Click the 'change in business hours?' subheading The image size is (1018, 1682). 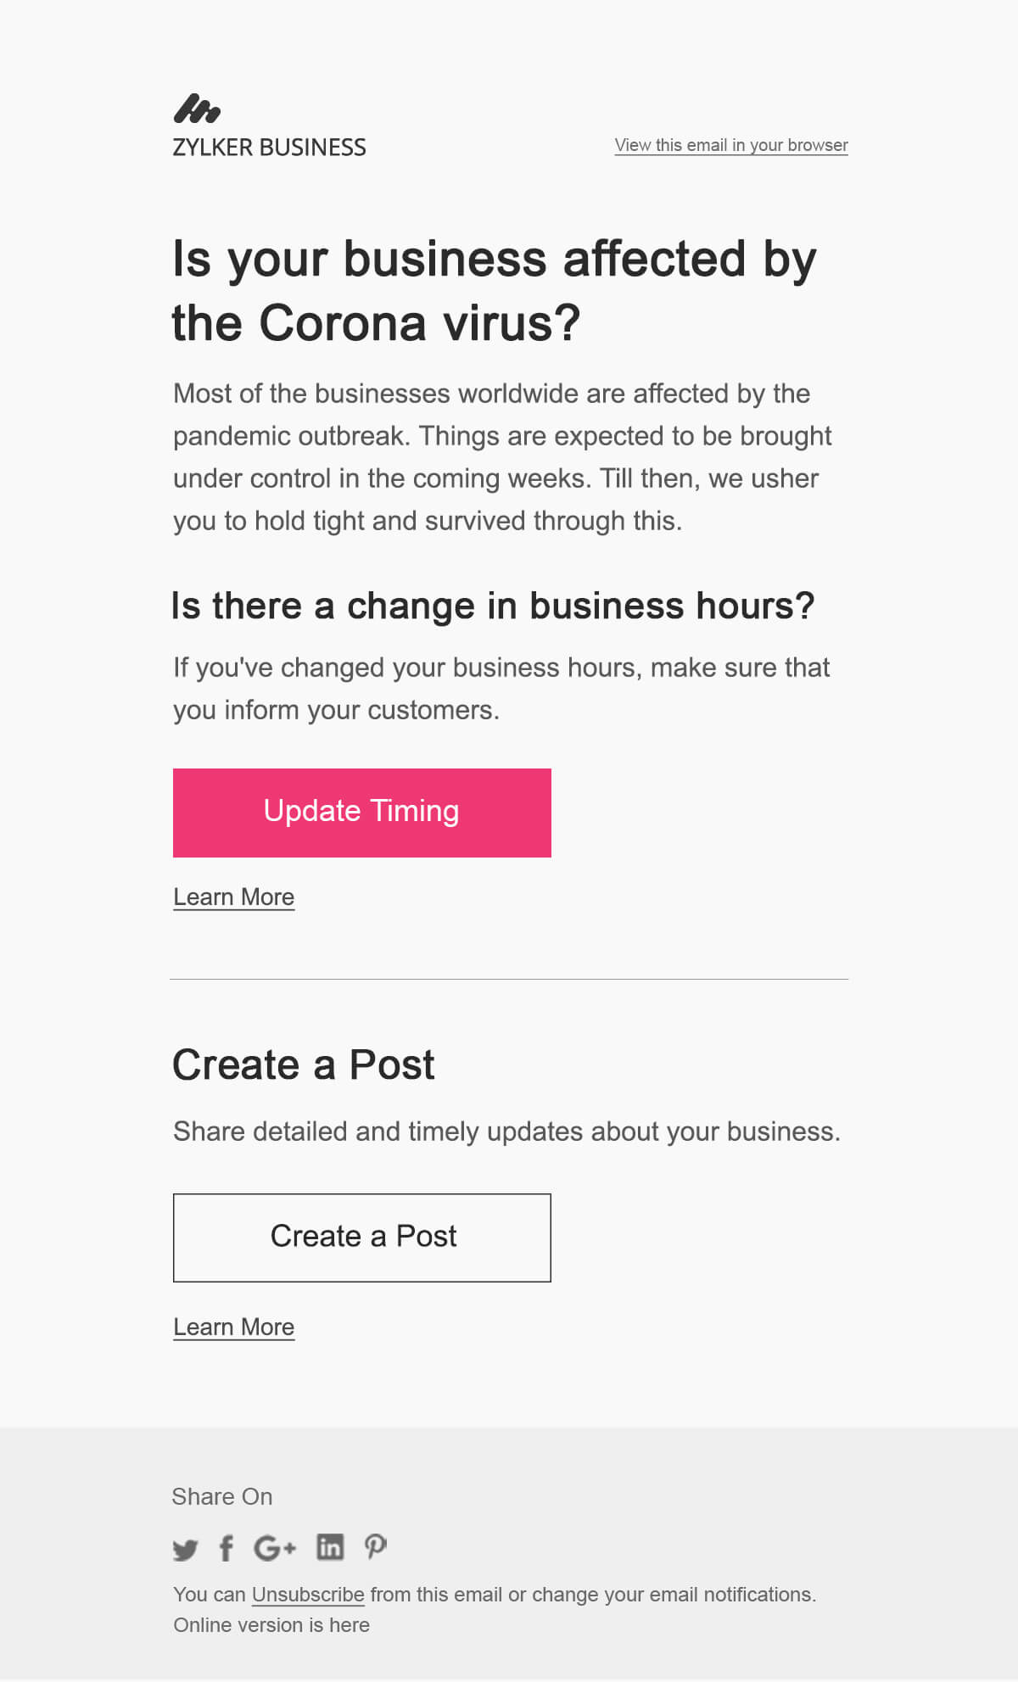[x=493, y=606]
